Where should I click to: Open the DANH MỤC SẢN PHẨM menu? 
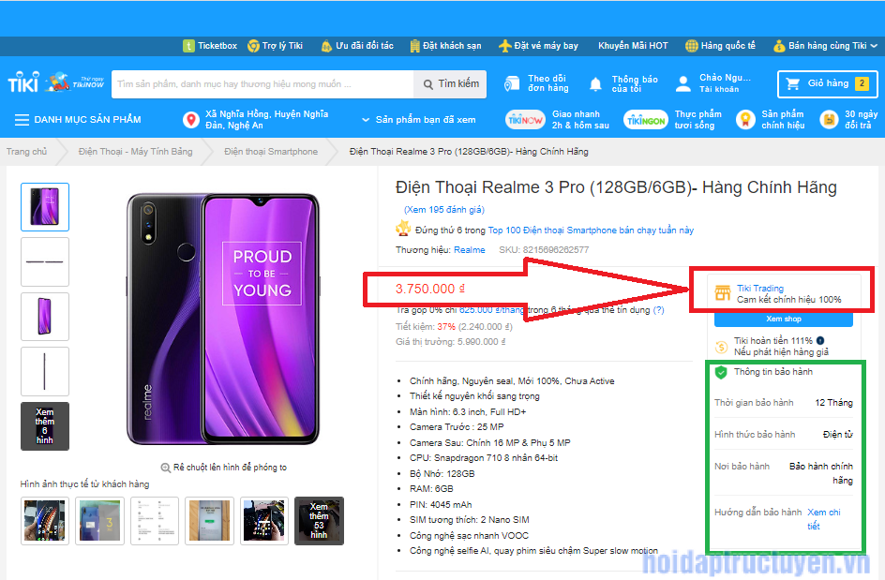(78, 120)
